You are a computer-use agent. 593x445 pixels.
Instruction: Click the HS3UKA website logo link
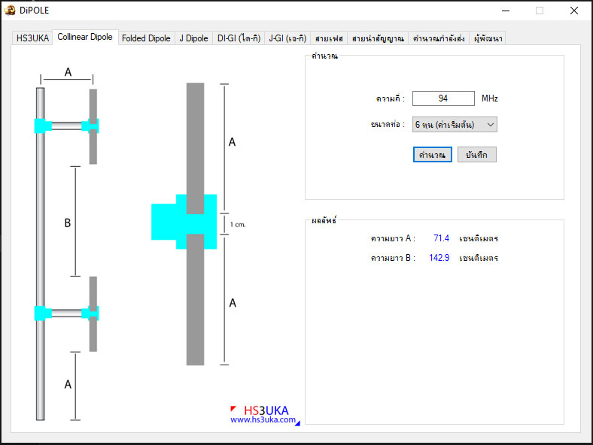(265, 415)
